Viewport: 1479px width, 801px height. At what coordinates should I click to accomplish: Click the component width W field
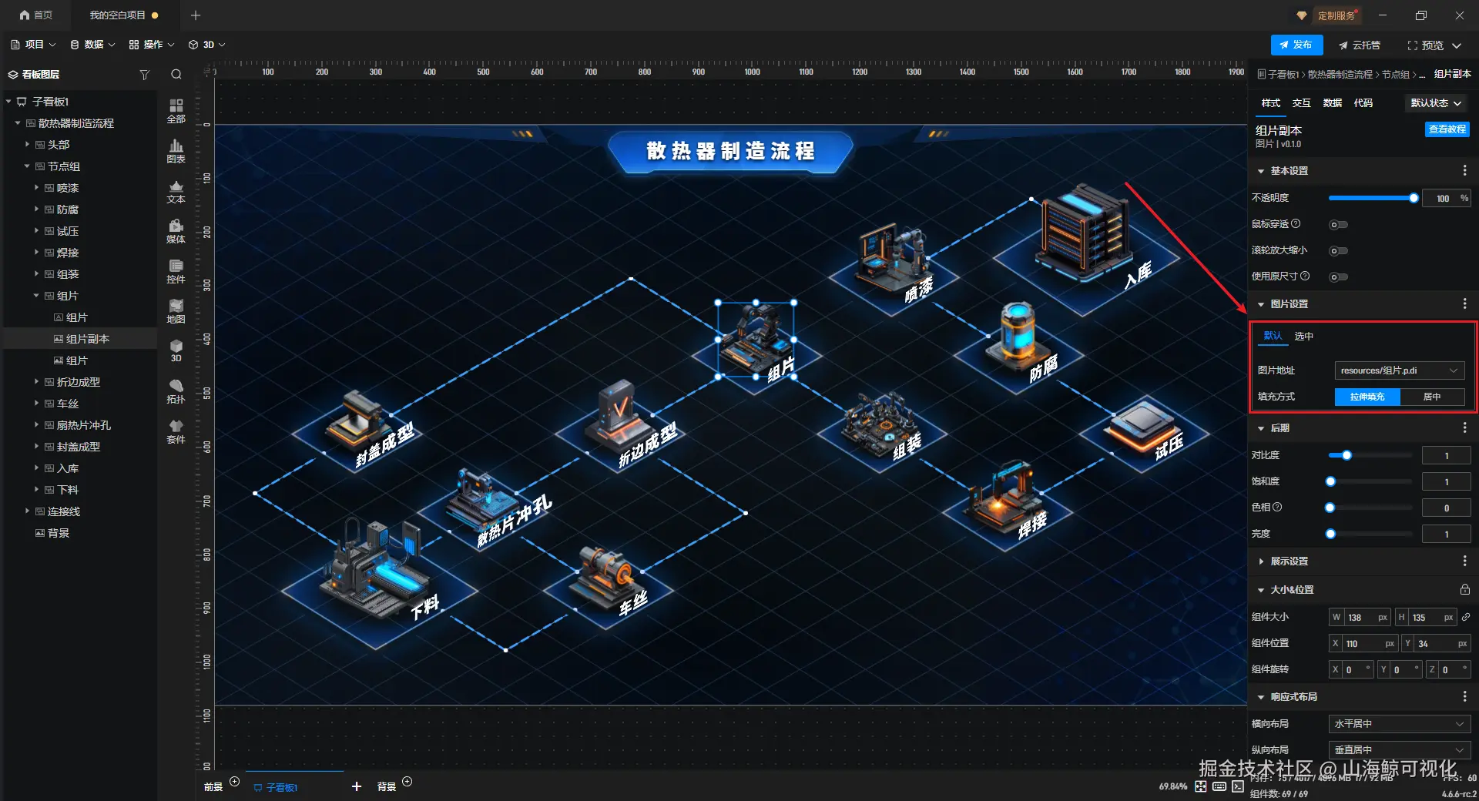point(1360,617)
